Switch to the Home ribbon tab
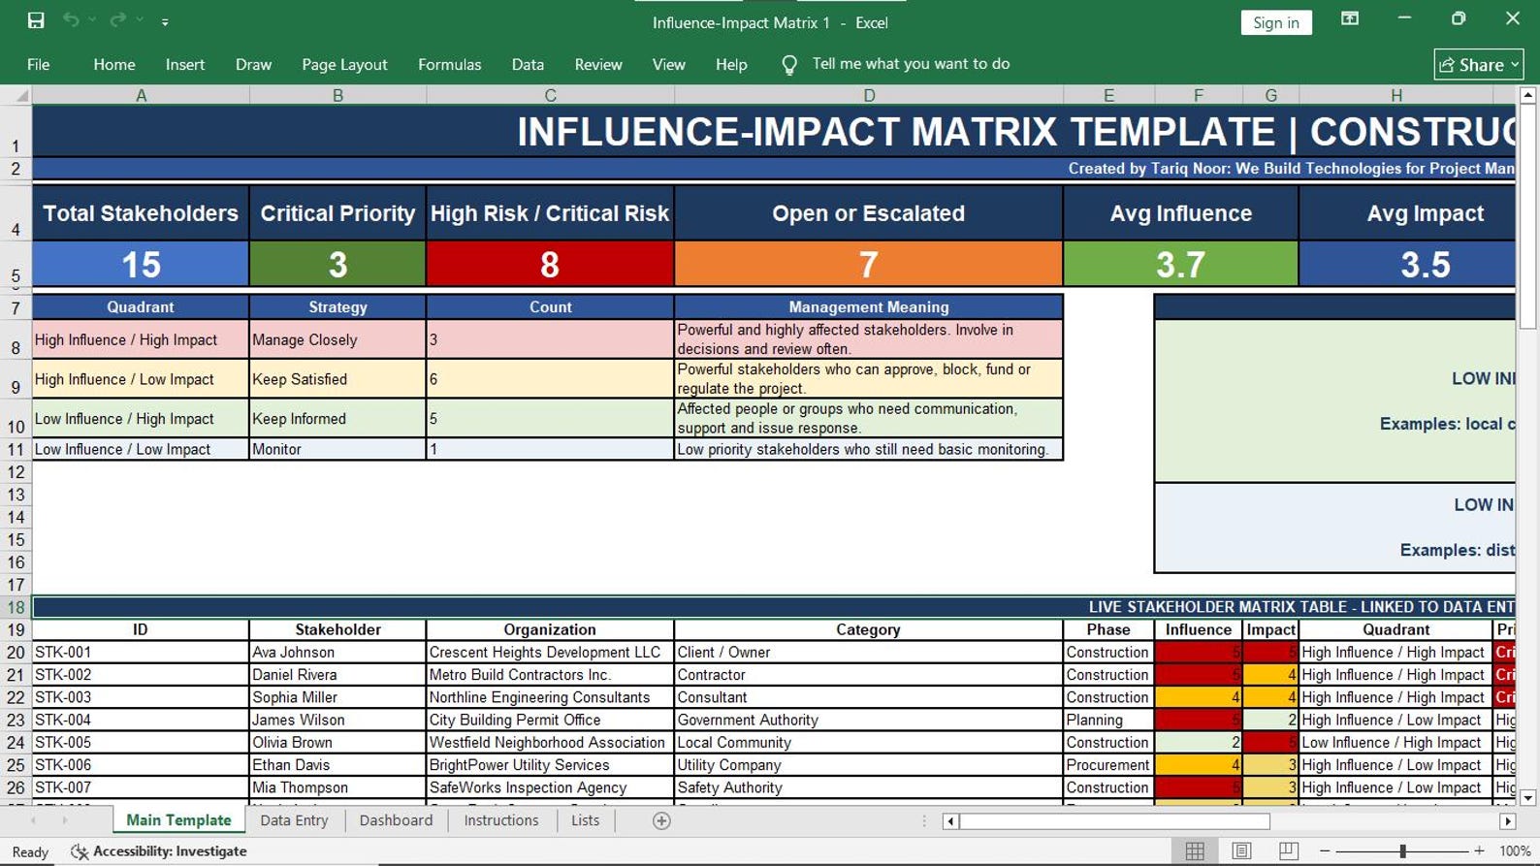This screenshot has height=866, width=1540. point(114,64)
